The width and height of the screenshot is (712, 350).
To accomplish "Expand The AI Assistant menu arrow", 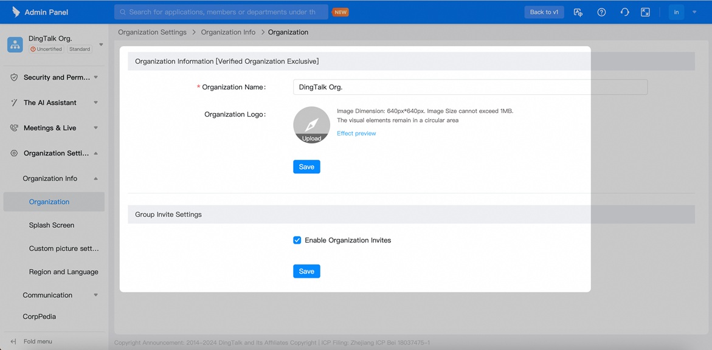I will (x=96, y=103).
